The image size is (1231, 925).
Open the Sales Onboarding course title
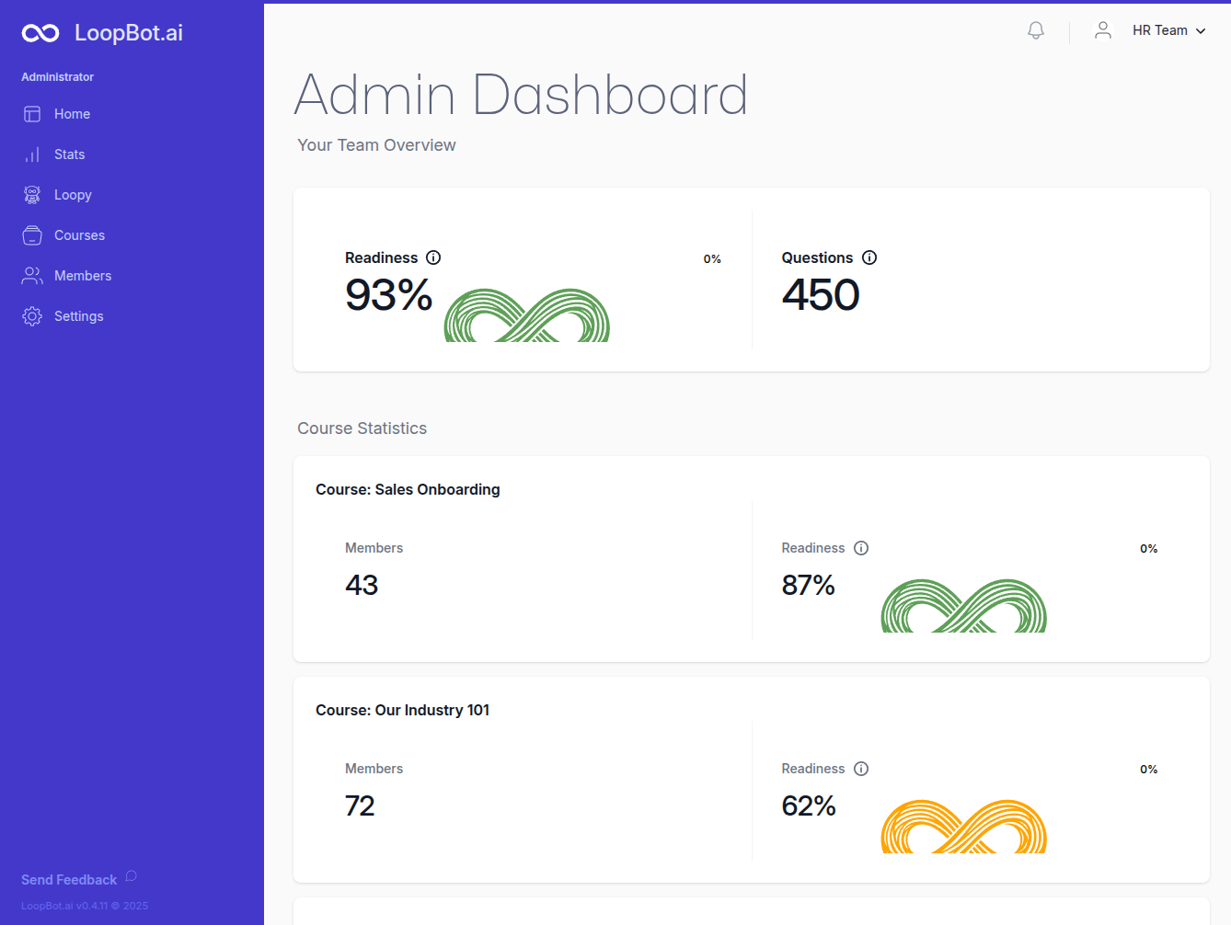click(x=408, y=489)
